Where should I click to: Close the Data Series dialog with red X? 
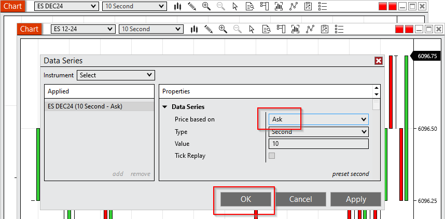[x=378, y=61]
